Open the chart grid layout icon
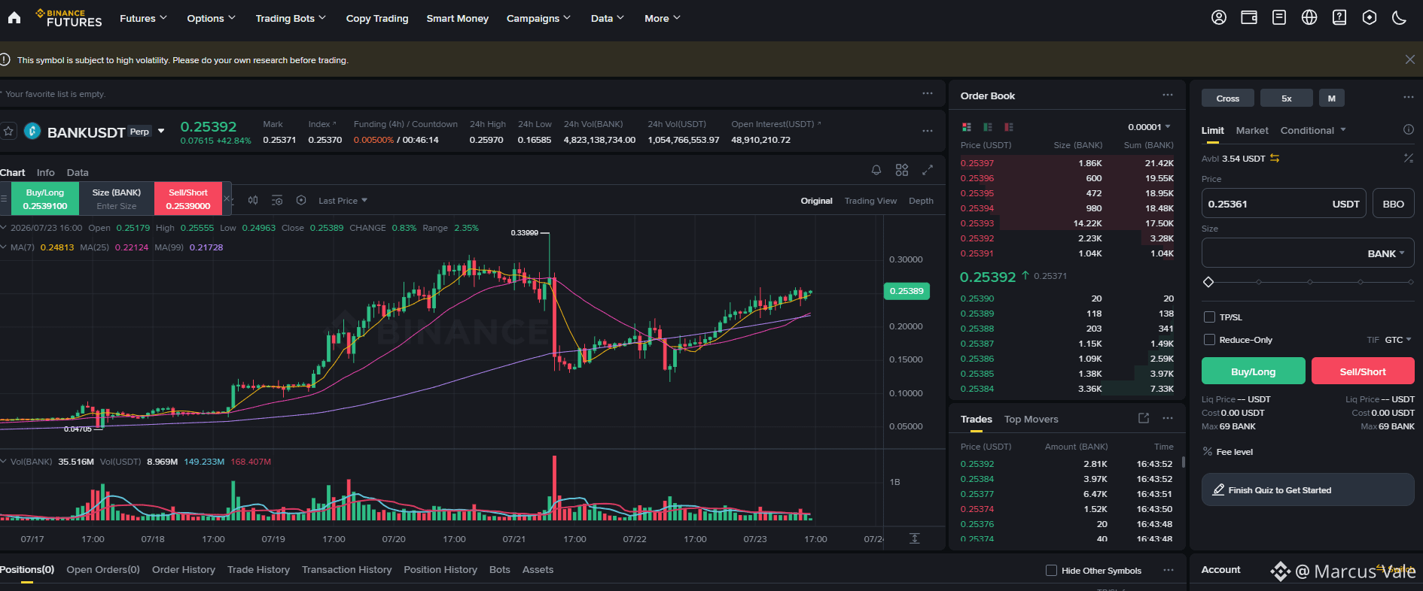1423x591 pixels. coord(902,170)
